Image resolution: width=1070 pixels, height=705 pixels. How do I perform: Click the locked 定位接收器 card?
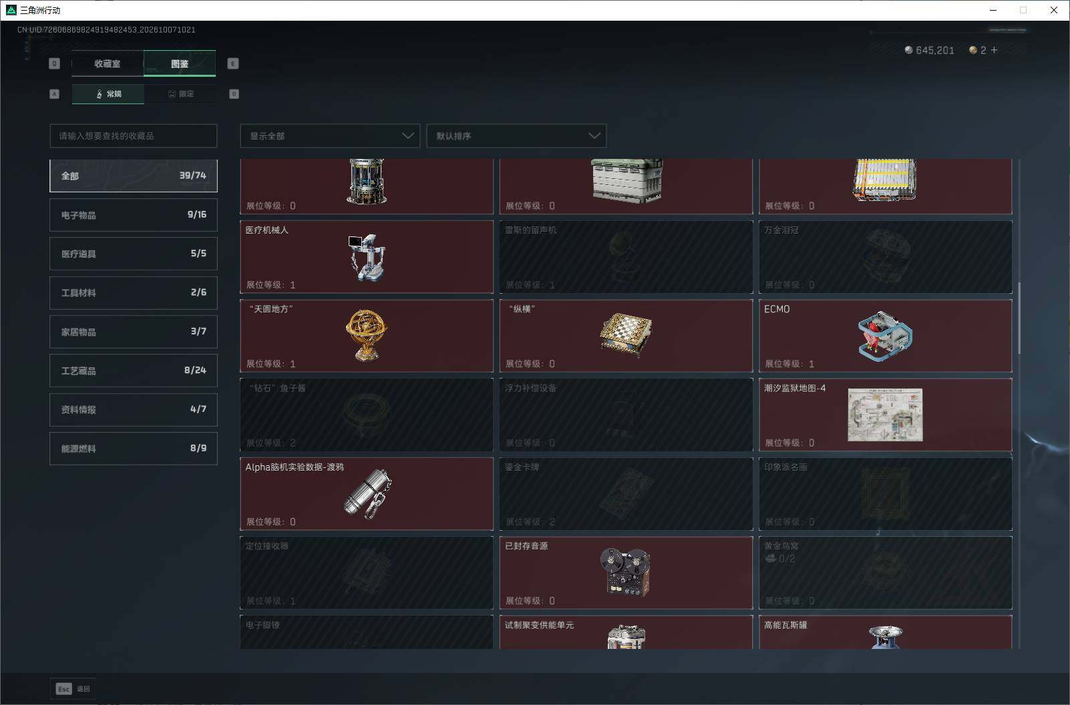point(367,573)
